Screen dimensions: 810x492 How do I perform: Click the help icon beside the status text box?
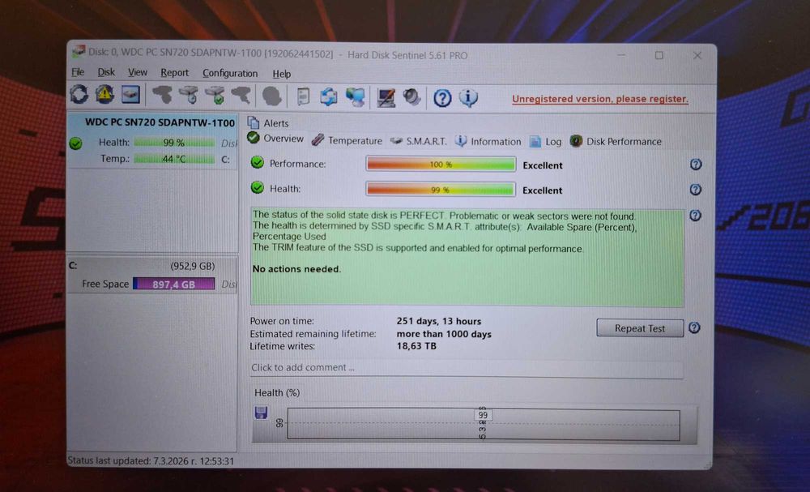(x=695, y=216)
